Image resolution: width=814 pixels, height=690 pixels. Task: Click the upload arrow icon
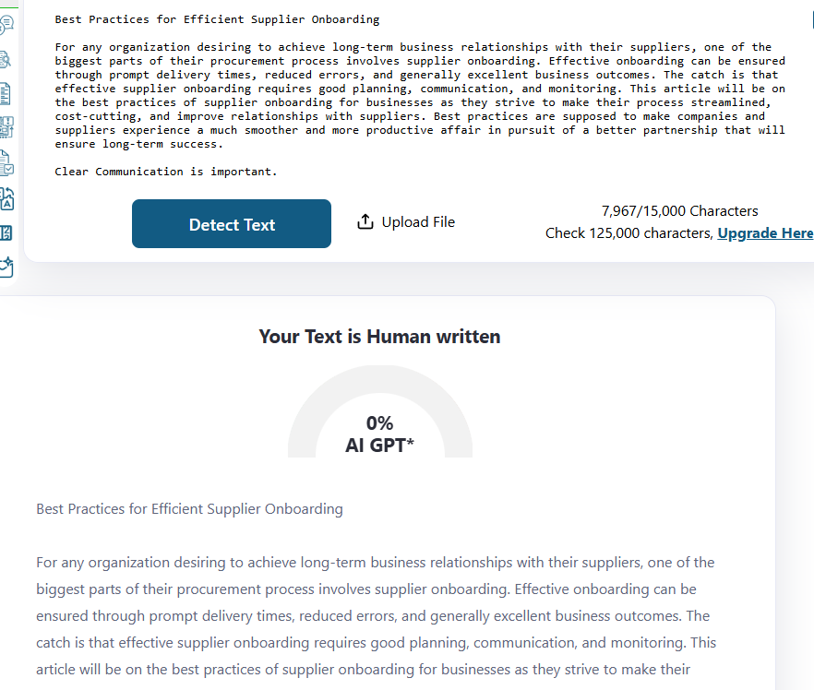(365, 222)
